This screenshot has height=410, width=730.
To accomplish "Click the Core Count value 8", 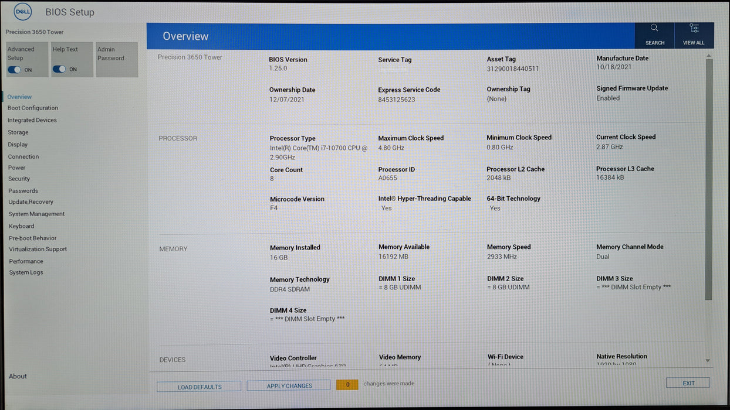I will 272,179.
